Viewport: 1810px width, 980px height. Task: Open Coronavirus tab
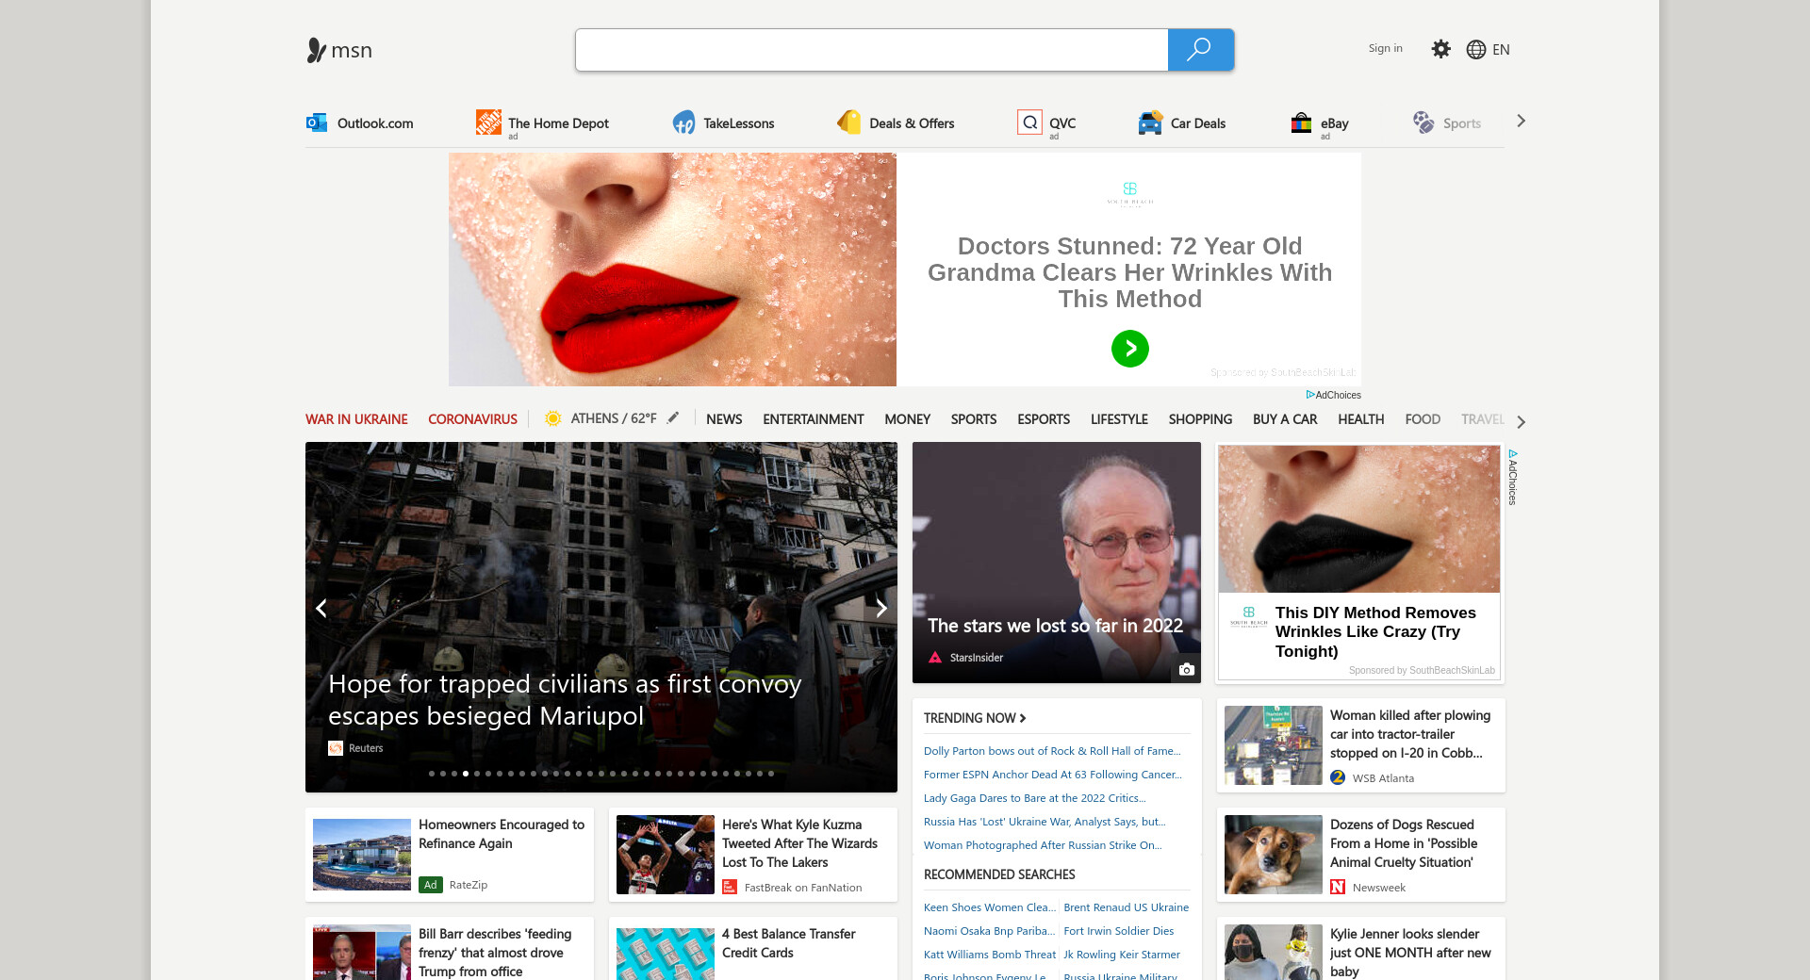[472, 419]
